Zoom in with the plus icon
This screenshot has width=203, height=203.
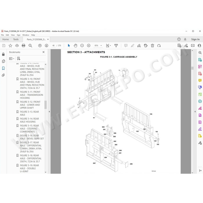coord(89,46)
